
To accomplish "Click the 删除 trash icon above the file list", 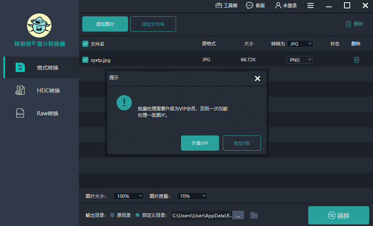I will 348,24.
